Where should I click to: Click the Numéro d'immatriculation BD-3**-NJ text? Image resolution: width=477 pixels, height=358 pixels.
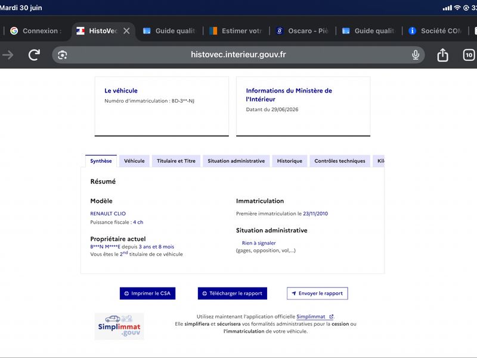tap(150, 101)
